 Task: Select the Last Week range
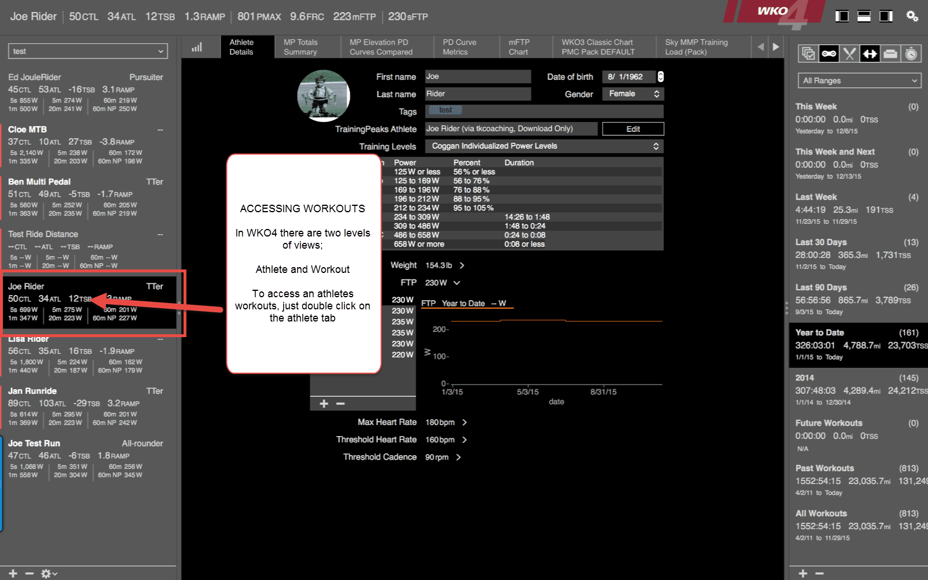coord(857,209)
